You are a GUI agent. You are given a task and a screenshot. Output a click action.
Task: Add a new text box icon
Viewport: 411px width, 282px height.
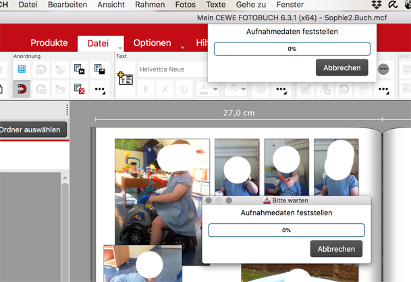(126, 78)
